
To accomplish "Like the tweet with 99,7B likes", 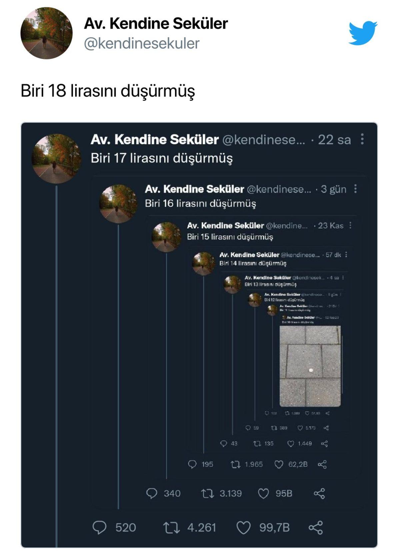I will [243, 528].
